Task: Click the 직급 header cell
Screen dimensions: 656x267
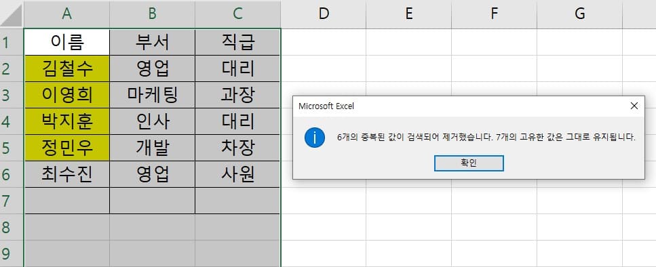Action: click(237, 42)
